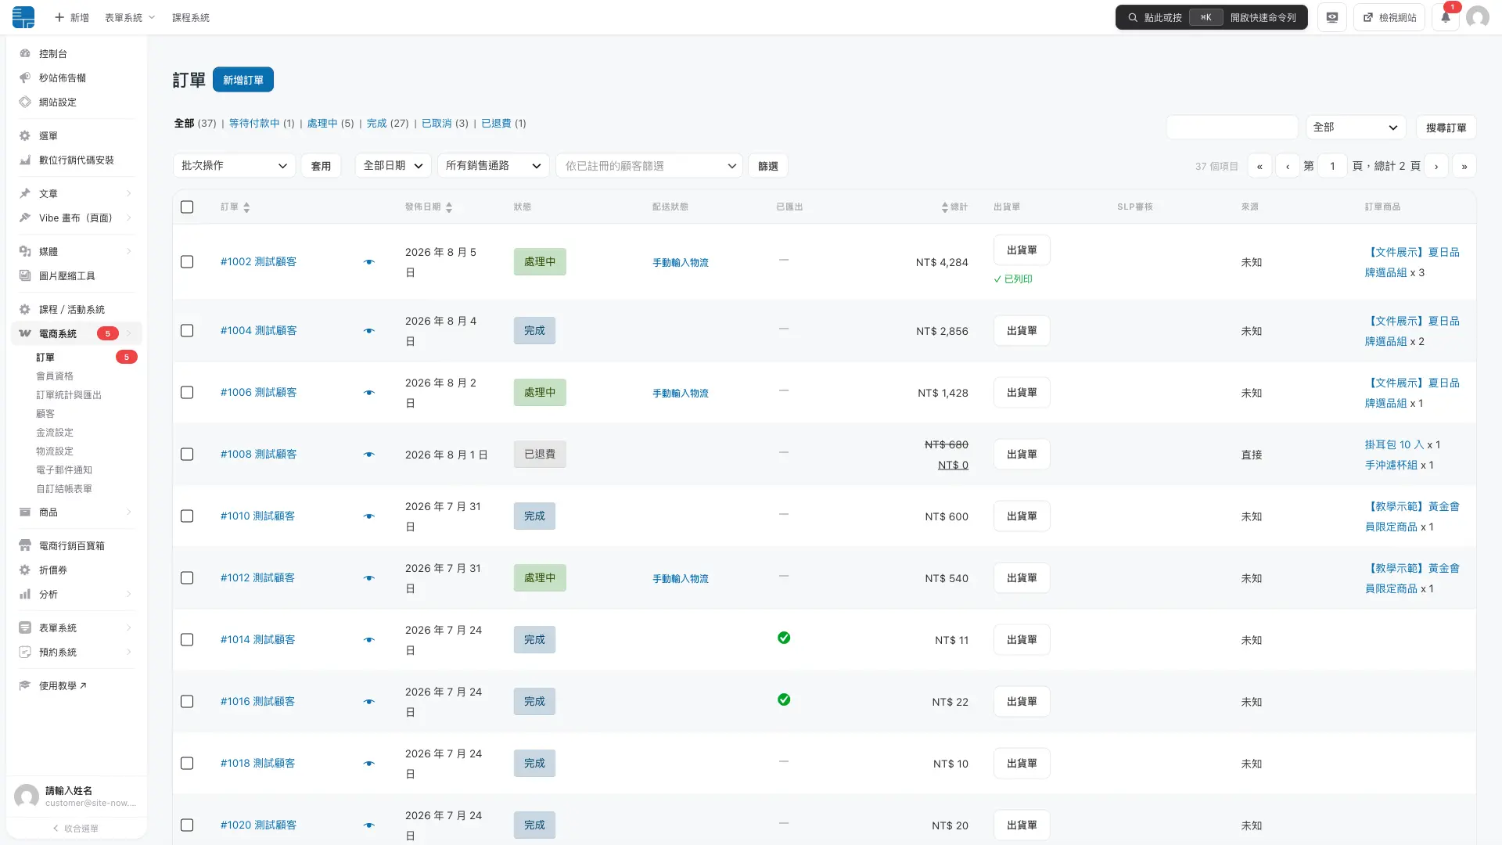Open the notification bell icon
1502x845 pixels.
point(1446,17)
